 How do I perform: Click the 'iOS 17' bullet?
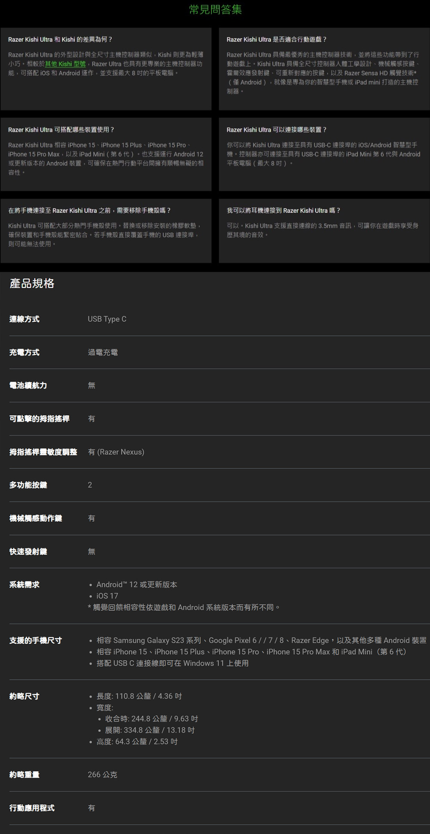[x=107, y=596]
